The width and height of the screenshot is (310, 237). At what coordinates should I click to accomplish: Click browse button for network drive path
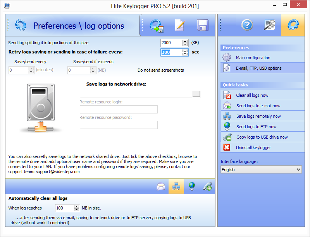pos(196,94)
